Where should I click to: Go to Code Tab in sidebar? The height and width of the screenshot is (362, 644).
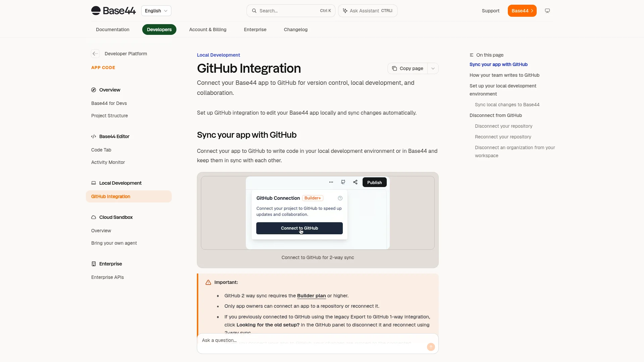[101, 150]
